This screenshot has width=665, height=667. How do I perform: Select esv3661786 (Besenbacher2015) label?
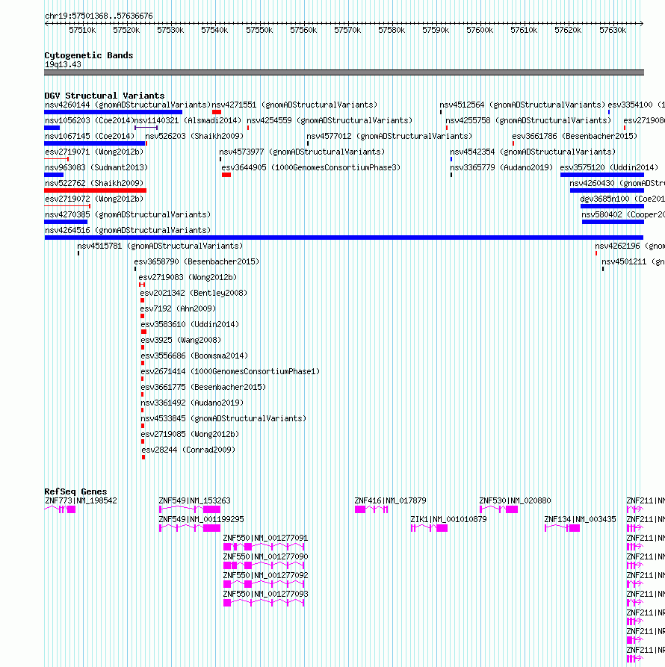pyautogui.click(x=575, y=136)
